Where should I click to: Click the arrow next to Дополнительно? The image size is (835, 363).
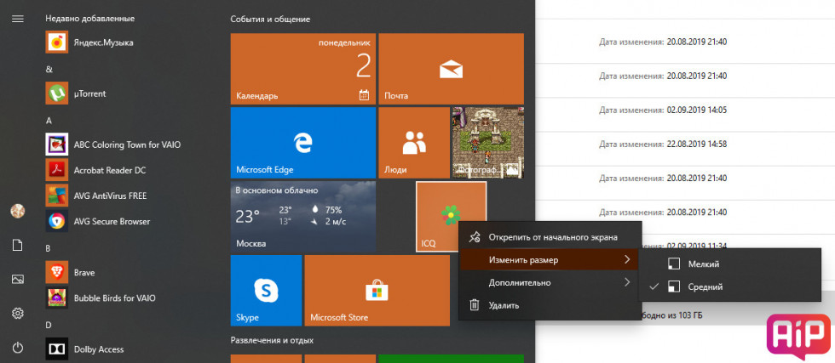pos(627,282)
